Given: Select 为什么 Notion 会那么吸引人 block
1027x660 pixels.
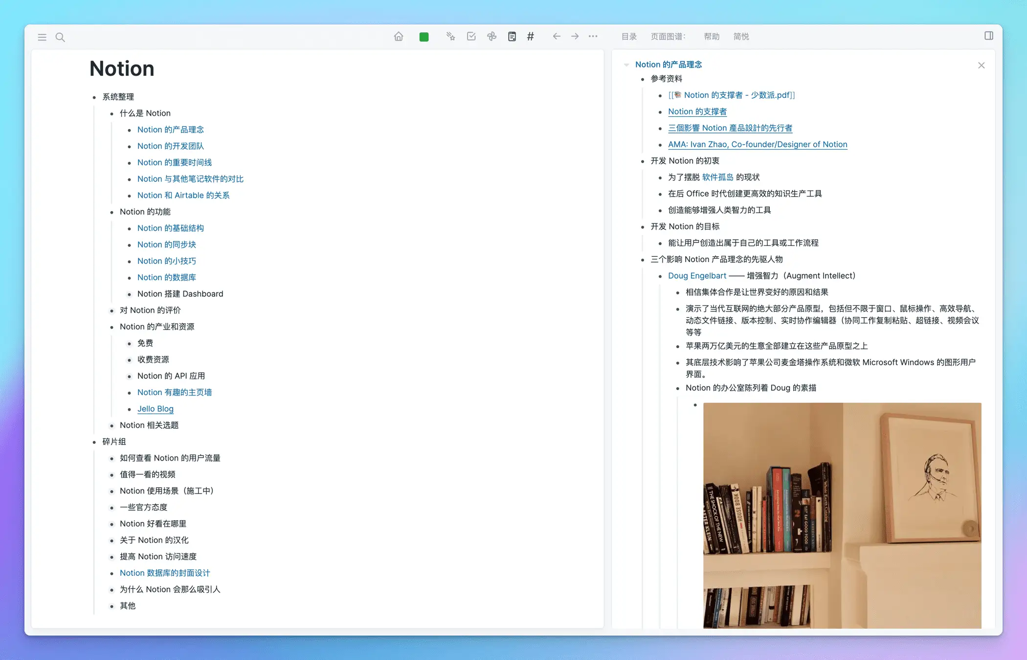Looking at the screenshot, I should pyautogui.click(x=170, y=590).
